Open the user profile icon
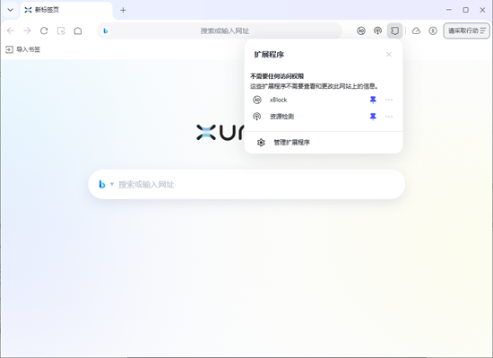 tap(433, 31)
